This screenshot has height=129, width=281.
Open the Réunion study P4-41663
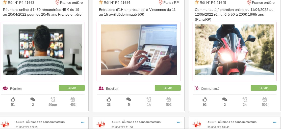point(72,88)
